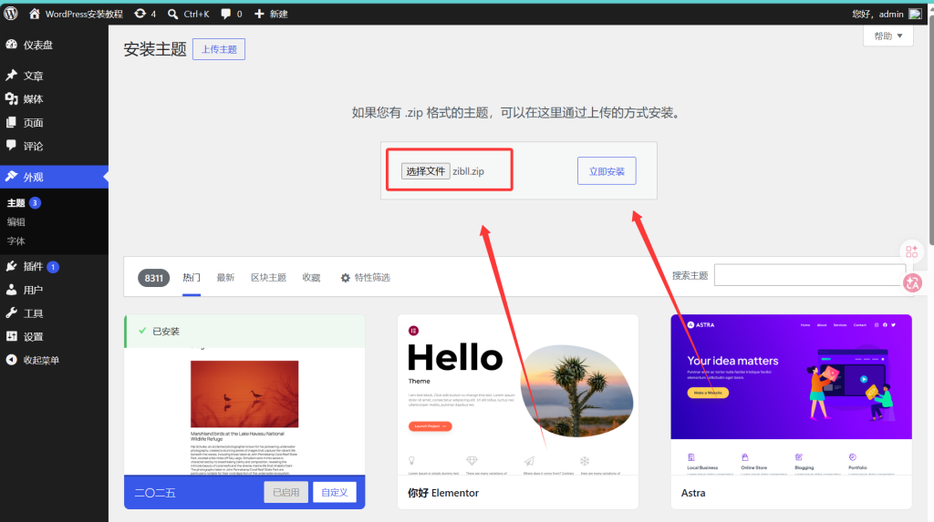Screen dimensions: 934x522
Task: Click the 上传主题 button
Action: pos(219,49)
